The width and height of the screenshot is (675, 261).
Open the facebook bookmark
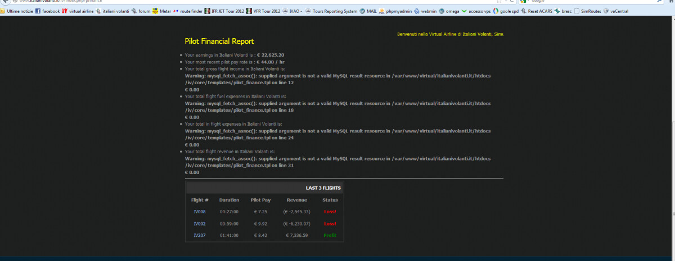(x=47, y=11)
